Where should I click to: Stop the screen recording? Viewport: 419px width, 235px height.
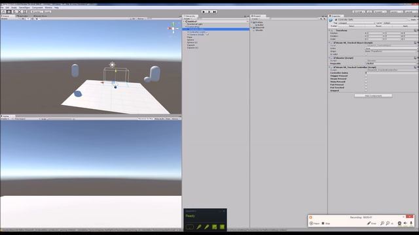[x=326, y=223]
